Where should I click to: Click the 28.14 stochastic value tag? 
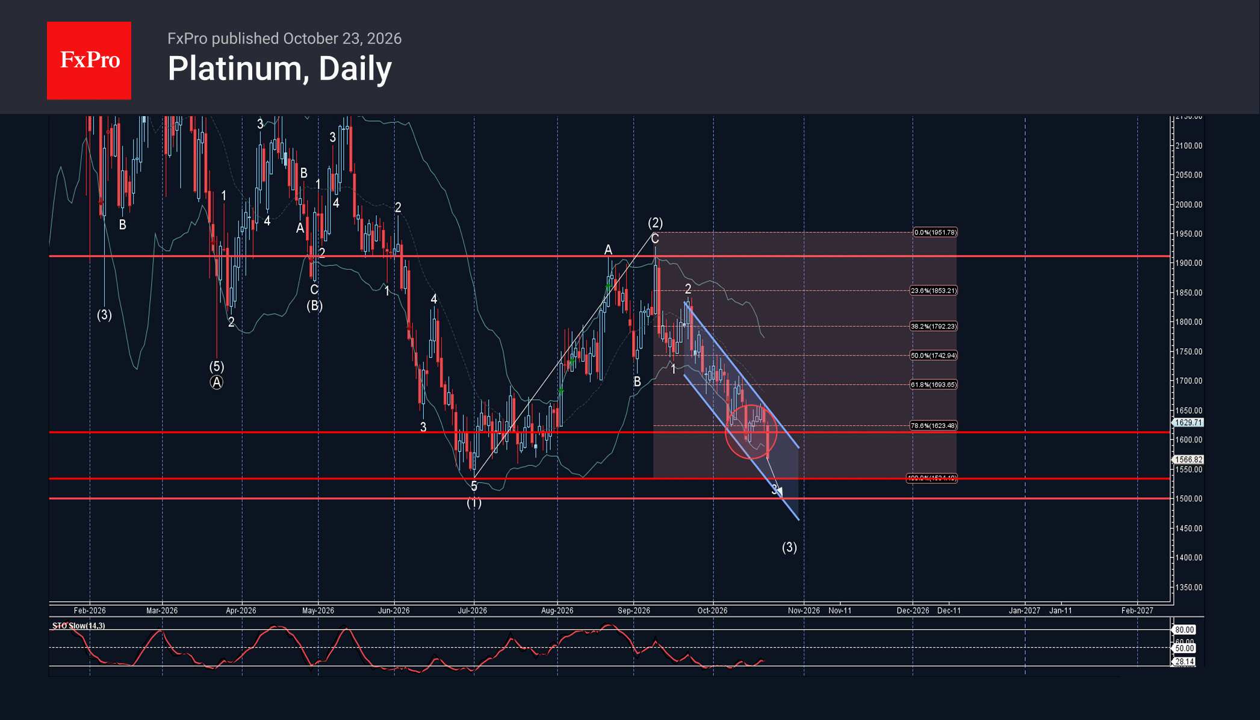[x=1184, y=662]
